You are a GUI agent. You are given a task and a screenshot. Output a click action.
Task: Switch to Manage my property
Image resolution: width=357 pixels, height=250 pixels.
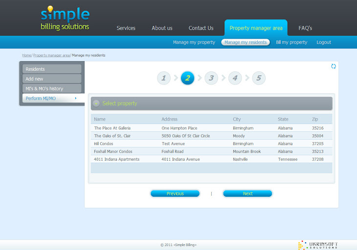click(194, 42)
